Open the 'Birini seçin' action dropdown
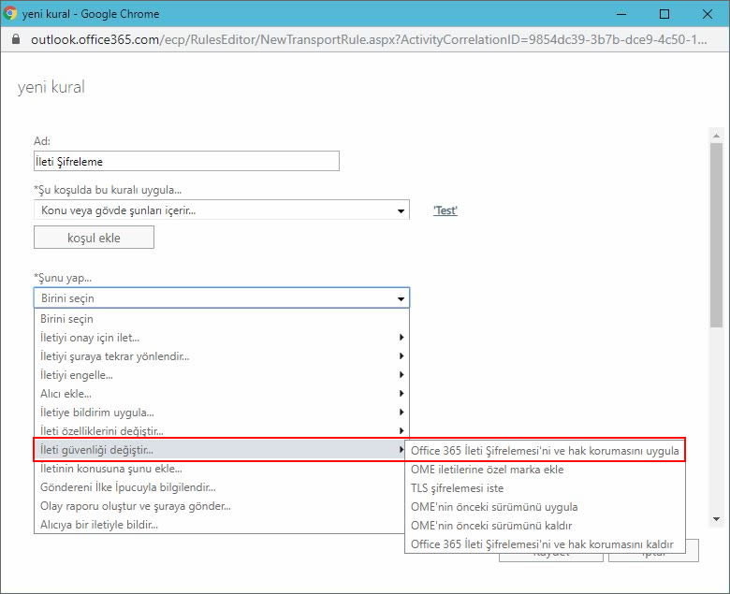Image resolution: width=730 pixels, height=594 pixels. click(x=222, y=297)
